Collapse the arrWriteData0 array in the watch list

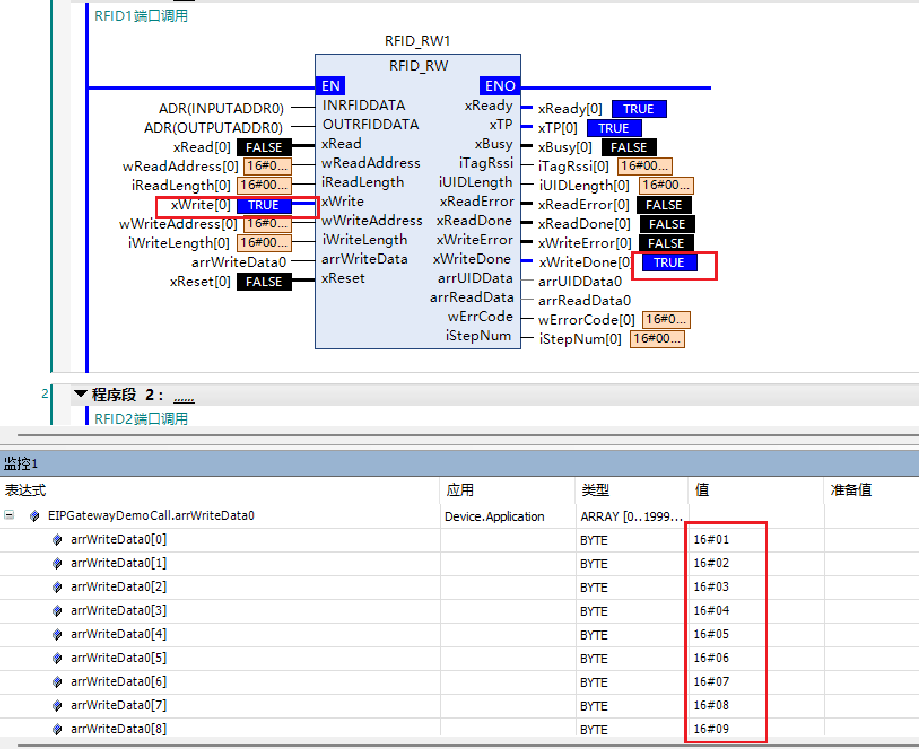pyautogui.click(x=8, y=515)
